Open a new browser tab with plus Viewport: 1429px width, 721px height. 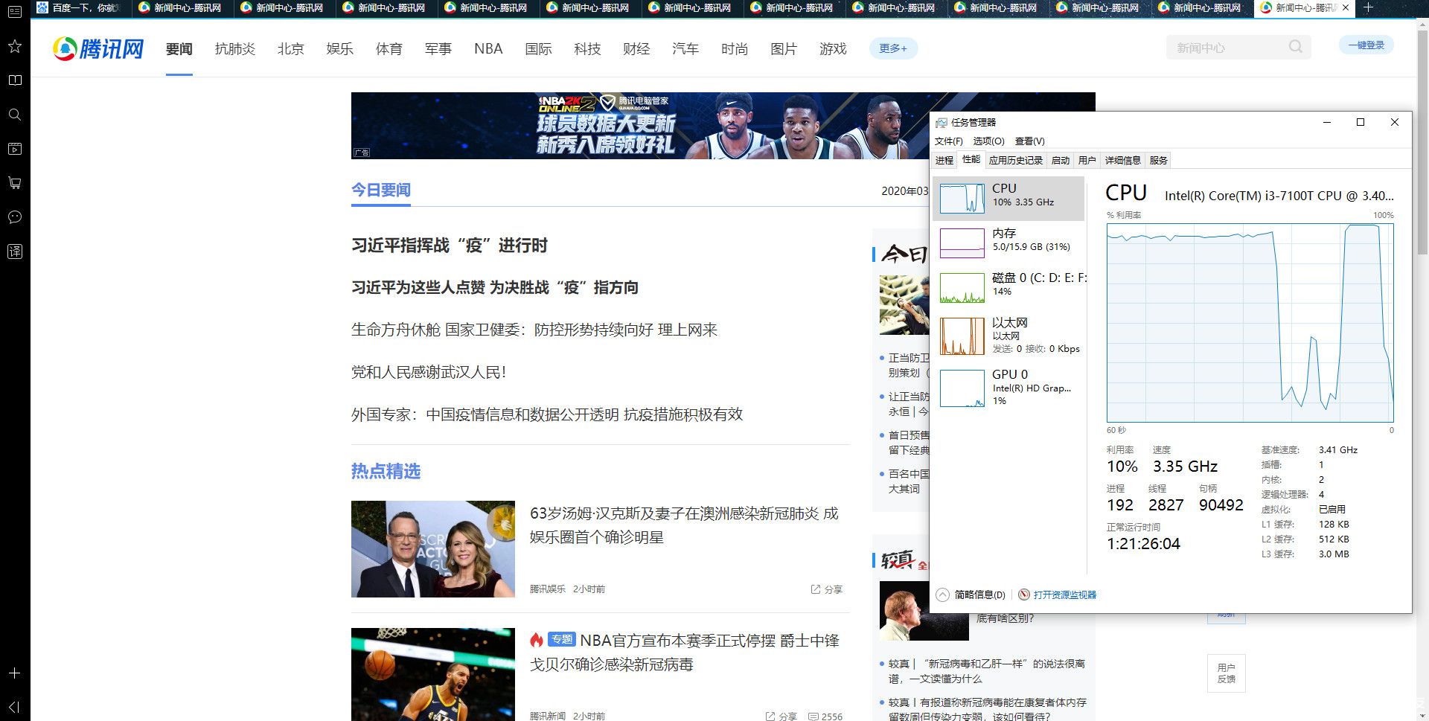point(1368,7)
